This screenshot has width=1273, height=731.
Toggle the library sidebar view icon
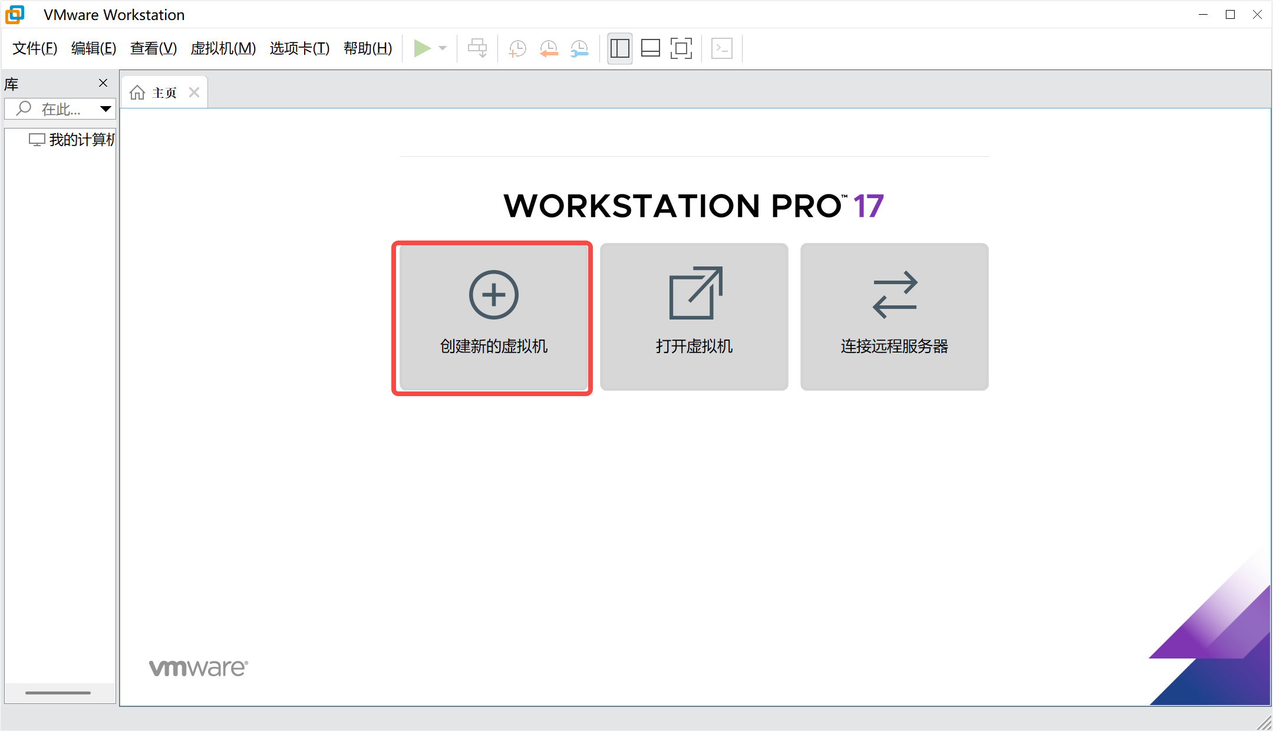(x=620, y=48)
